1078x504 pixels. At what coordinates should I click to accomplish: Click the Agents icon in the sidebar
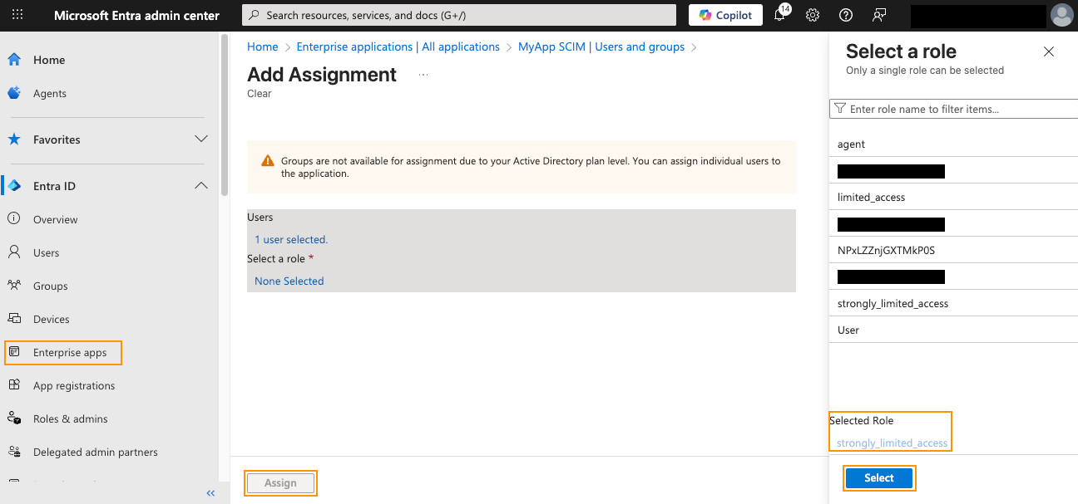[14, 93]
